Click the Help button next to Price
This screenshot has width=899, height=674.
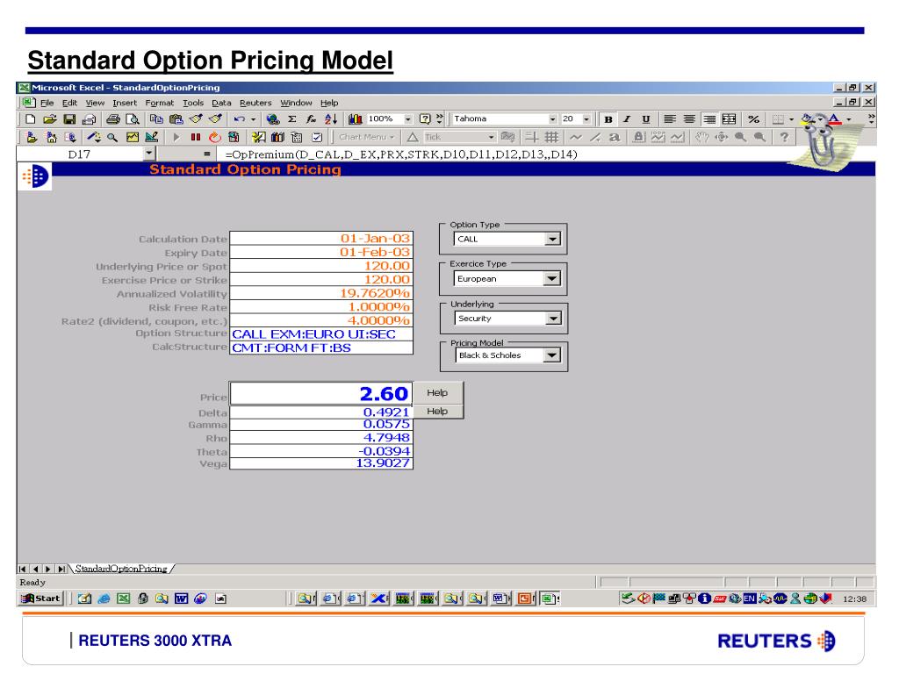(437, 392)
